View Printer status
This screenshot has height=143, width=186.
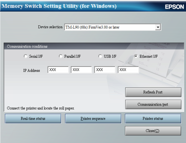coord(153,119)
